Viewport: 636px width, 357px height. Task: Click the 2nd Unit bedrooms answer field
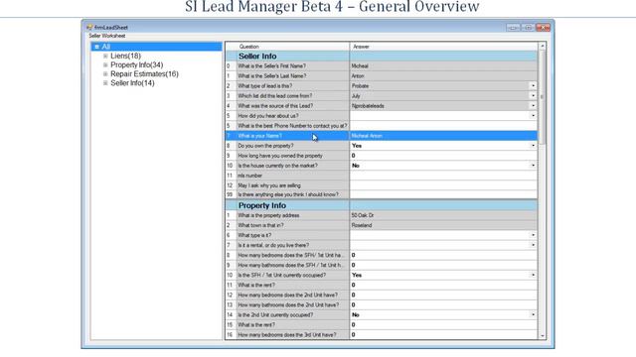(x=443, y=296)
